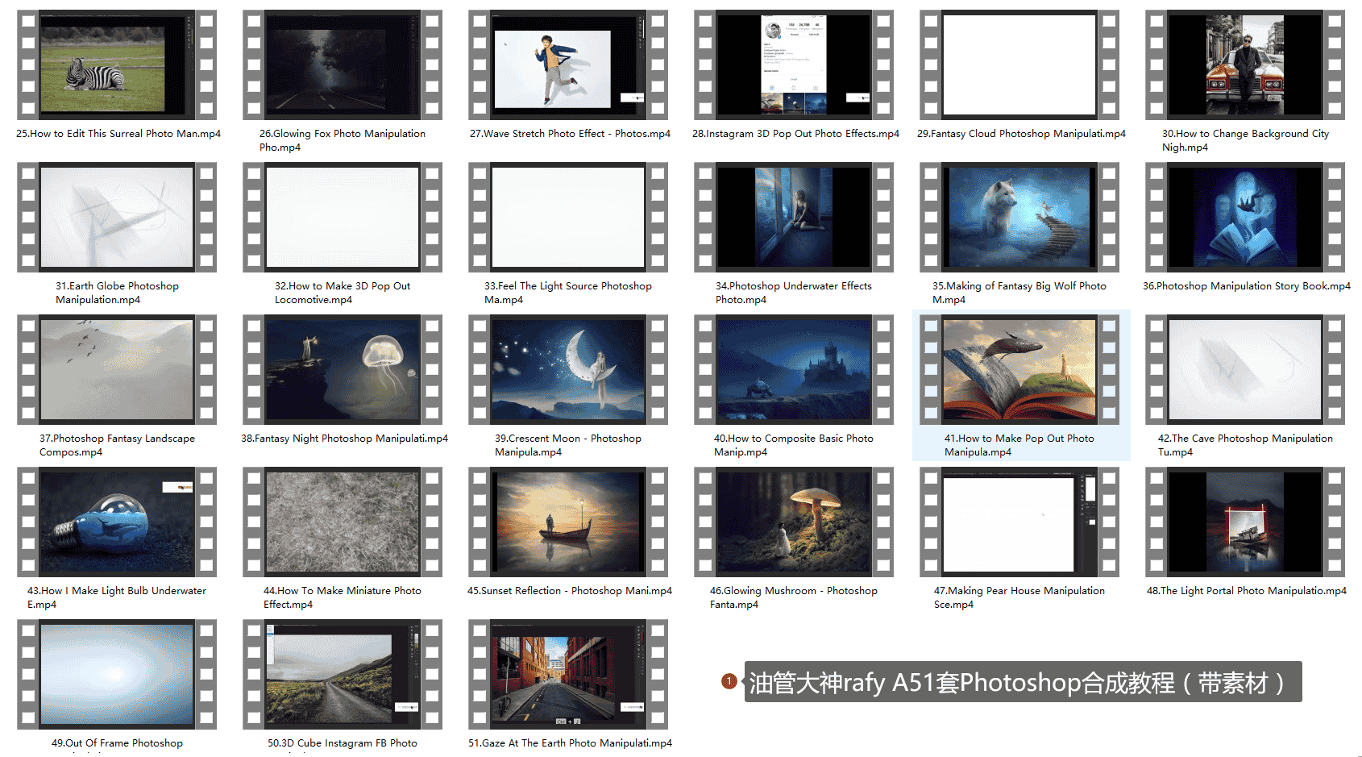
Task: Click the 49.Out Of Frame Photoshop thumbnail
Action: [x=117, y=674]
